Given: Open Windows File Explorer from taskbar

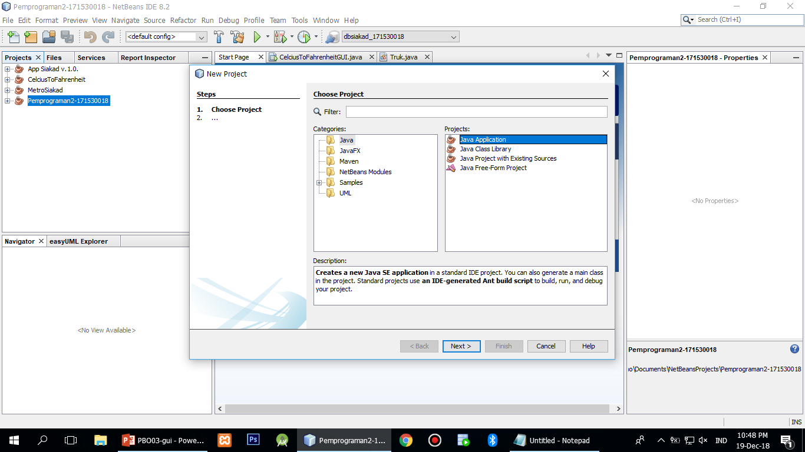Looking at the screenshot, I should point(100,440).
